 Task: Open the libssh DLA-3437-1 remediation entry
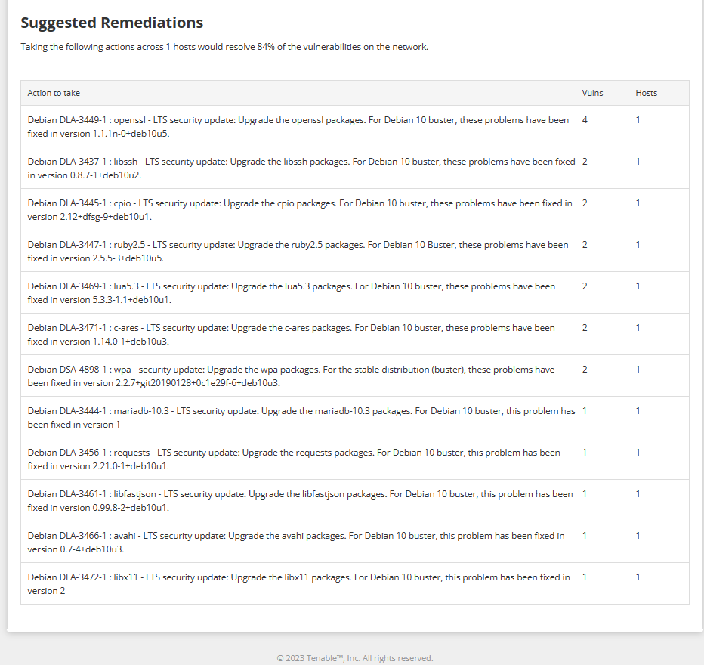click(x=355, y=168)
